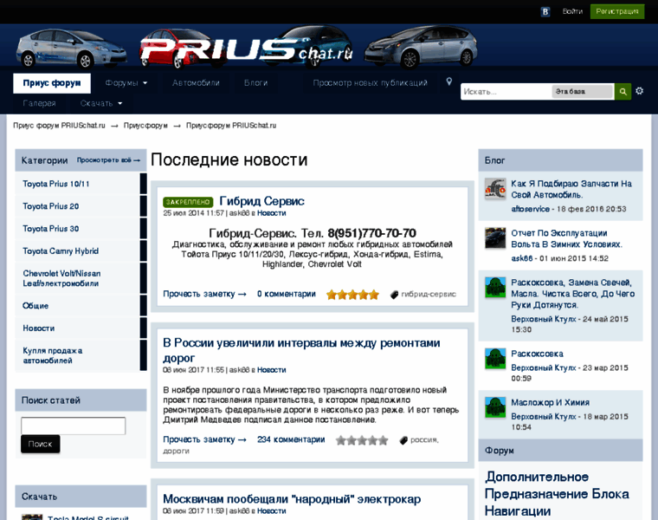Open aftoservice blog avatar thumbnail
The height and width of the screenshot is (520, 658).
coord(495,189)
